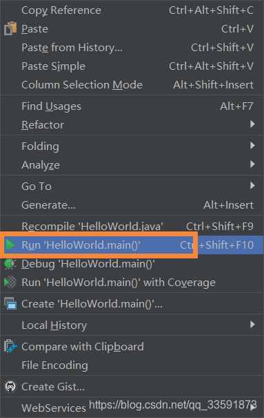Open File Encoding menu entry
264x418 pixels.
132,365
